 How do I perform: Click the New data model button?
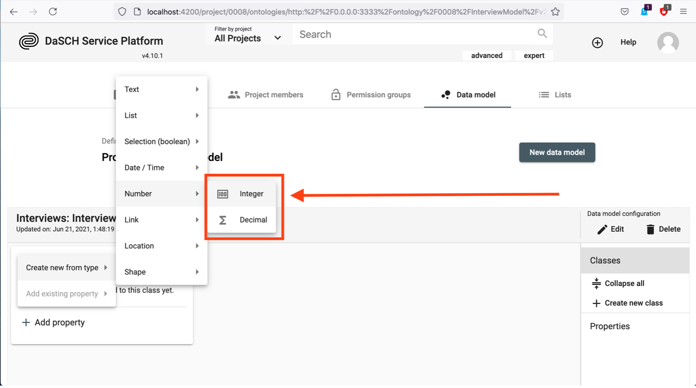click(x=557, y=152)
